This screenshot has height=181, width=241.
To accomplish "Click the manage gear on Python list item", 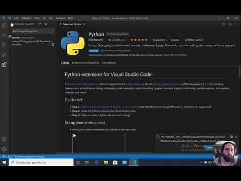I will click(x=53, y=45).
